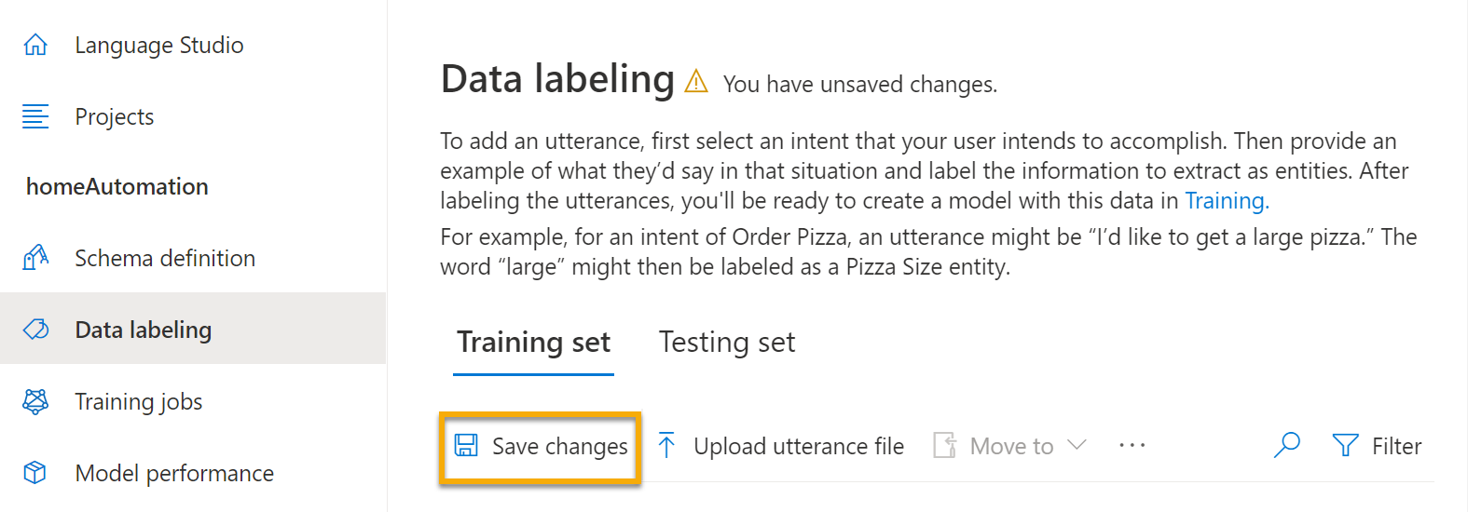Select the Training set tab
Image resolution: width=1468 pixels, height=512 pixels.
tap(533, 343)
